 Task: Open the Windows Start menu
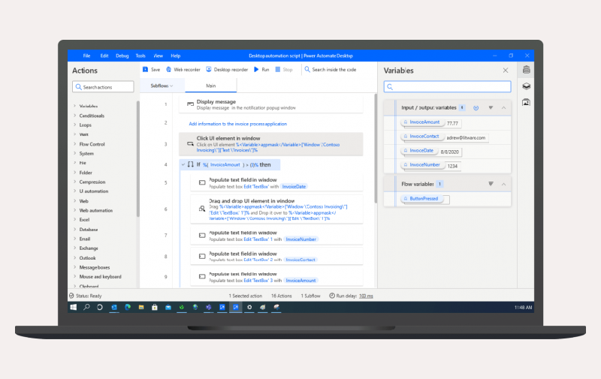pos(73,307)
